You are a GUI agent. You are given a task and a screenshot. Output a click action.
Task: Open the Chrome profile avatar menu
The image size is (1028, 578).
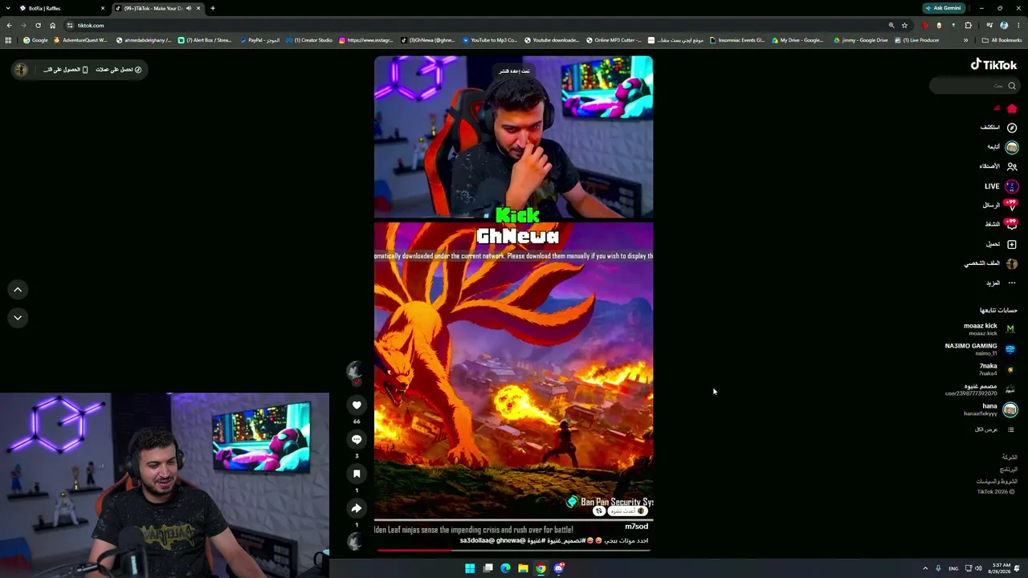pos(1004,26)
